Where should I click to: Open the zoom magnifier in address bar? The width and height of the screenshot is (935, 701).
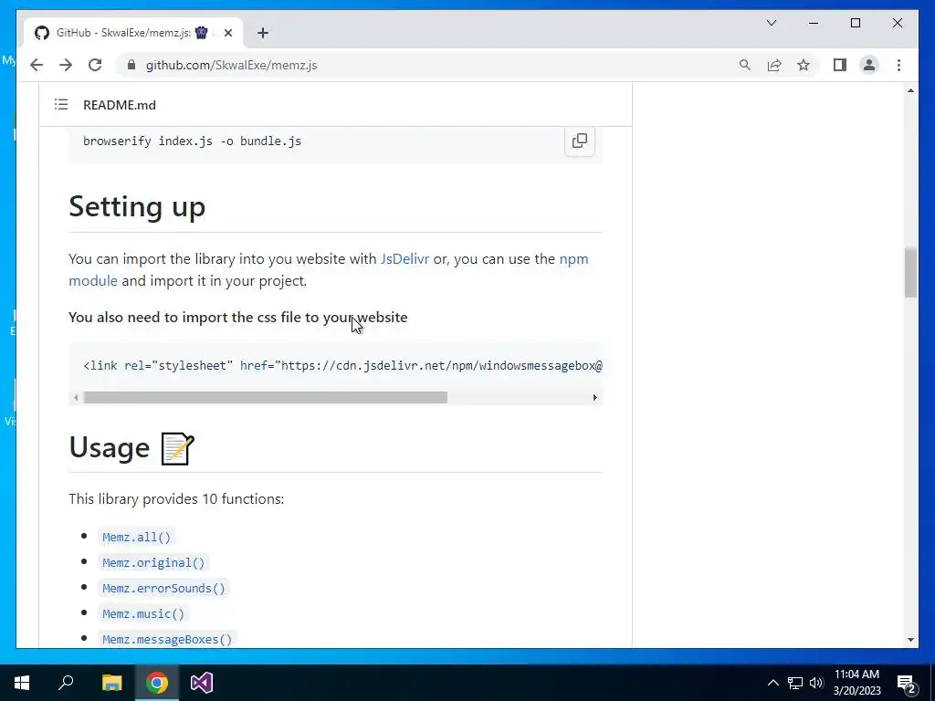[x=745, y=65]
